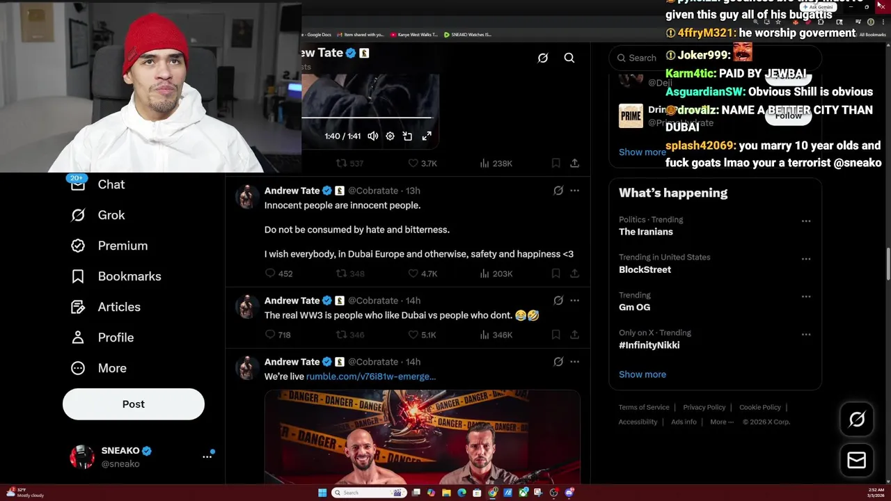This screenshot has height=501, width=891.
Task: Like the post with 3.7K likes
Action: pos(423,164)
